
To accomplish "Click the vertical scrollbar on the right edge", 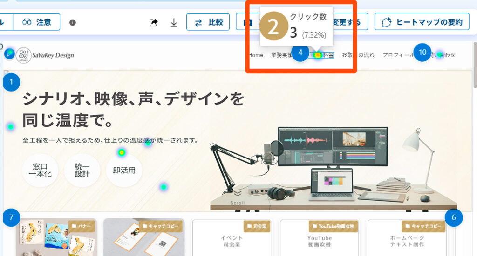I will [x=475, y=65].
